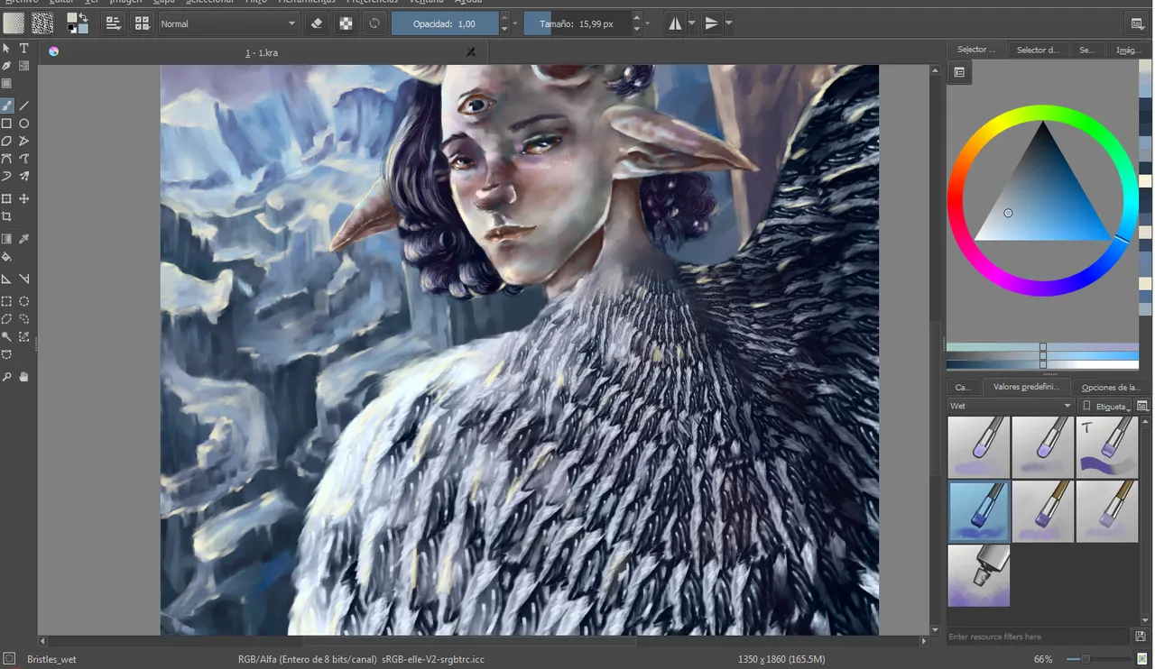Switch to 'Opciones de la...' tab
The image size is (1155, 669).
1111,387
